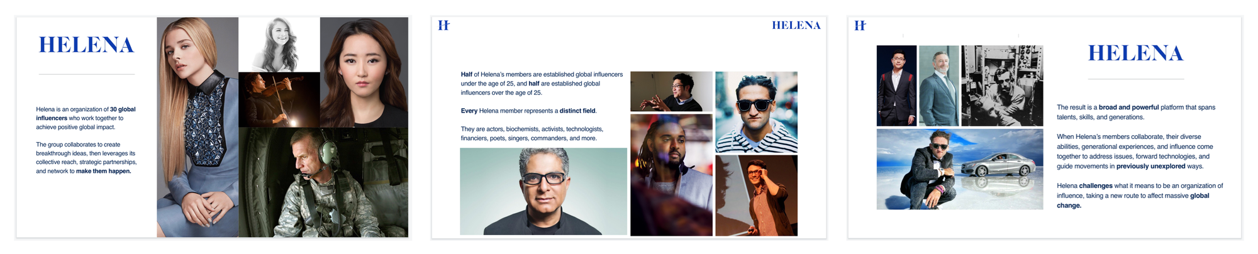Click the HELENA wordmark on second slide header
The height and width of the screenshot is (254, 1258).
coord(796,25)
